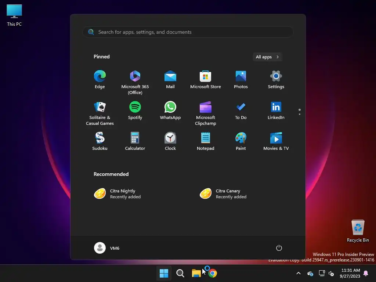Open the Calculator app
This screenshot has width=376, height=282.
point(135,141)
